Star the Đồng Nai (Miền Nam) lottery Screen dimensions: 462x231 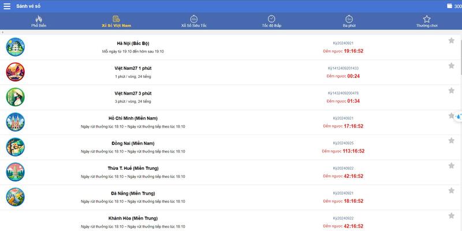[x=451, y=140]
